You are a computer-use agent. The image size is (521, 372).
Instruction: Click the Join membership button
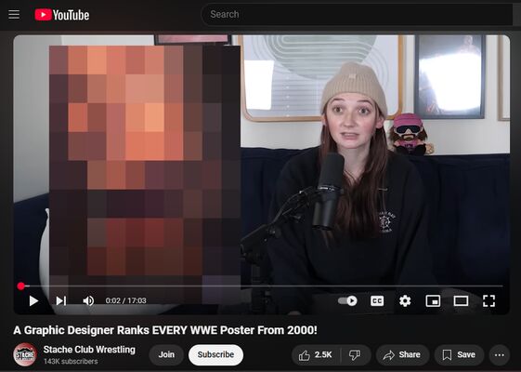(x=166, y=354)
